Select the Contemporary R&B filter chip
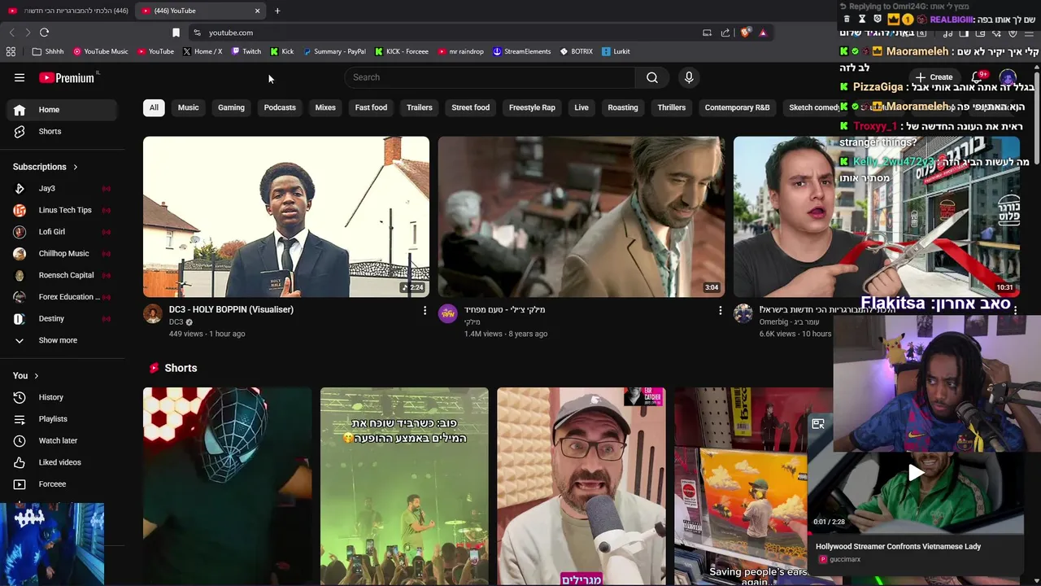 coord(737,107)
